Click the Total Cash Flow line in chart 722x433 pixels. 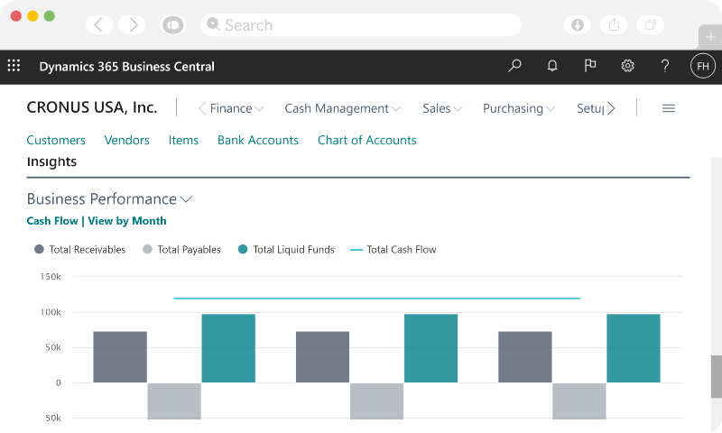coord(376,299)
